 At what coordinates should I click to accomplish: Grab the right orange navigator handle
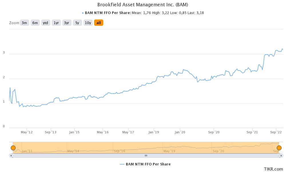(279, 148)
